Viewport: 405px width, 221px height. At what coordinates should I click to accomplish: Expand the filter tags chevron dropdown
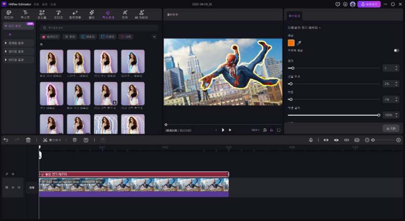[x=154, y=36]
